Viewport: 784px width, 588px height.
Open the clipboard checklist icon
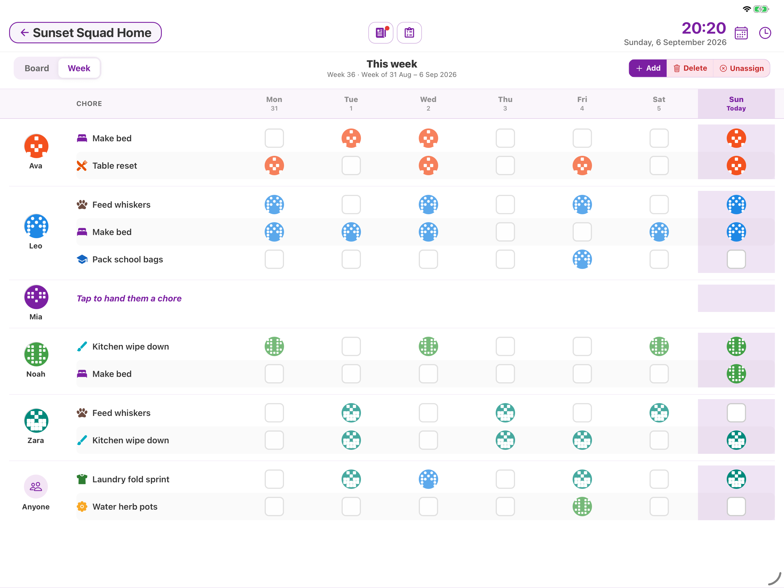[x=409, y=32]
